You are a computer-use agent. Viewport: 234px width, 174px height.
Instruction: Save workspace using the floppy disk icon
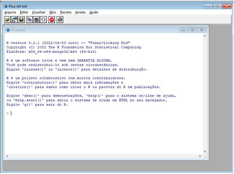pos(21,20)
